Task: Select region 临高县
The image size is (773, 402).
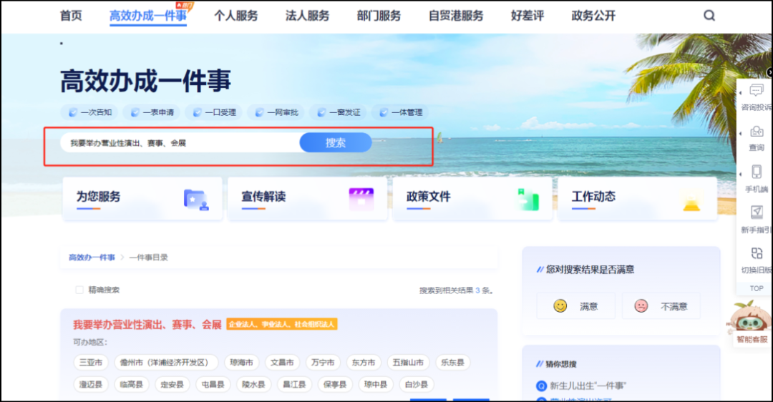Action: 131,384
